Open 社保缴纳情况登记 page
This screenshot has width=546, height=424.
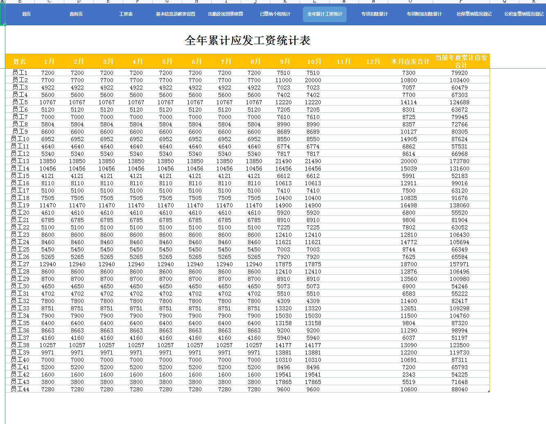tap(474, 14)
